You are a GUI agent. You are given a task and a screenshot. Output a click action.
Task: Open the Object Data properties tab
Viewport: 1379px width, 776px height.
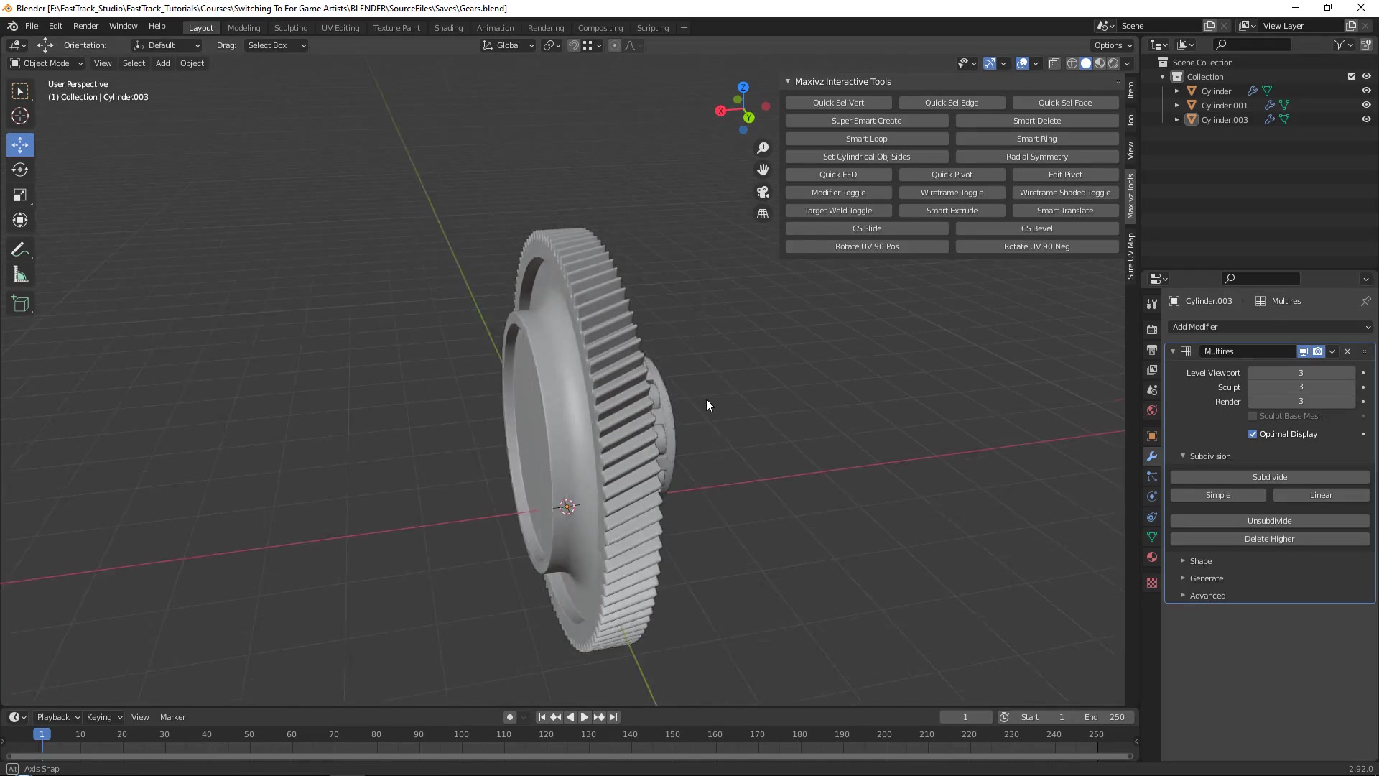(1152, 537)
